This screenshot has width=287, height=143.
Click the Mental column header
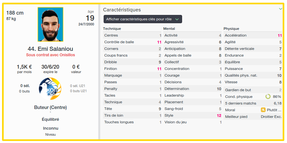(169, 29)
